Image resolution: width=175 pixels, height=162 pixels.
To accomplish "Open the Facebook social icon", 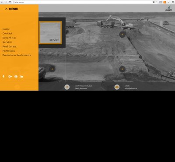I will pyautogui.click(x=3, y=77).
